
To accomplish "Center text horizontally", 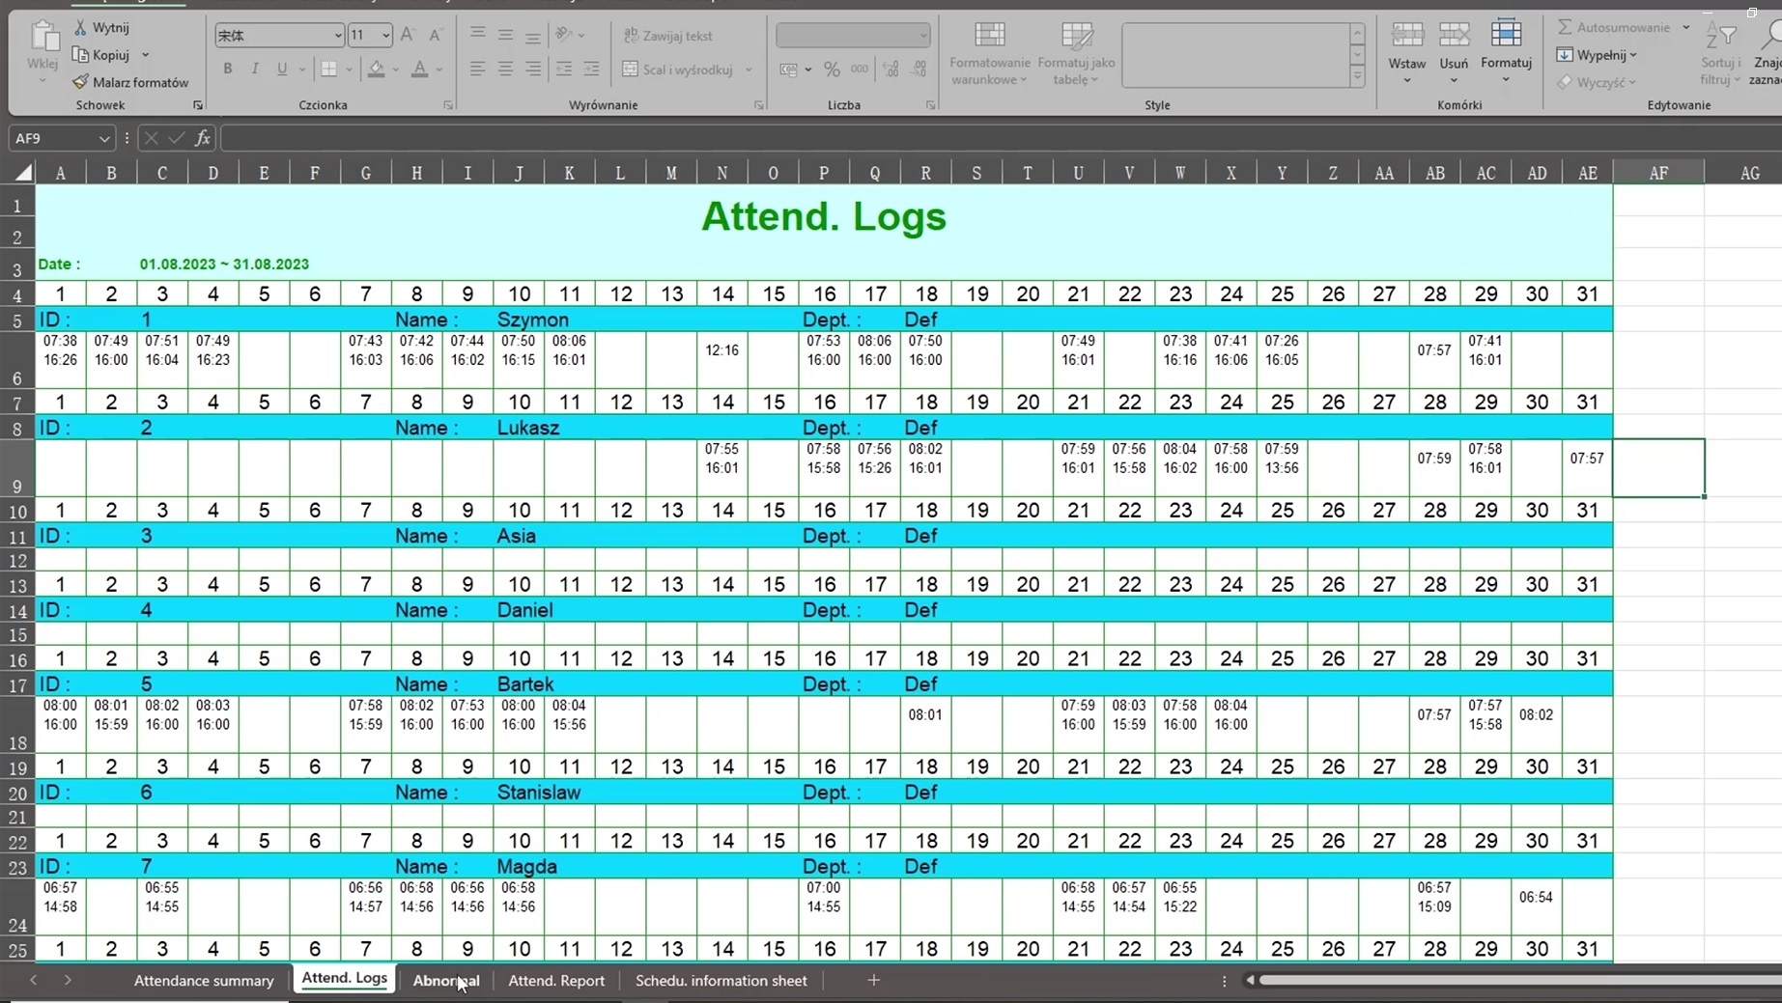I will pos(505,69).
